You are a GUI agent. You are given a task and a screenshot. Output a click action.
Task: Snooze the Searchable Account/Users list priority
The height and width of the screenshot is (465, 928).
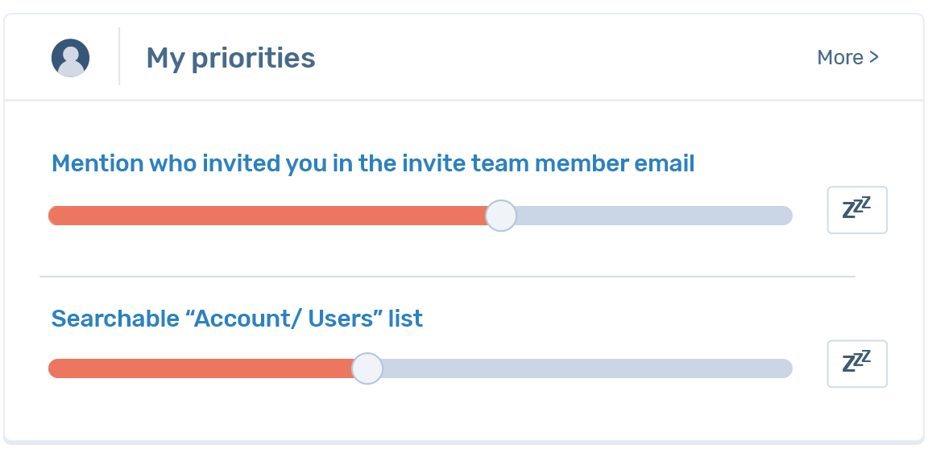coord(857,364)
